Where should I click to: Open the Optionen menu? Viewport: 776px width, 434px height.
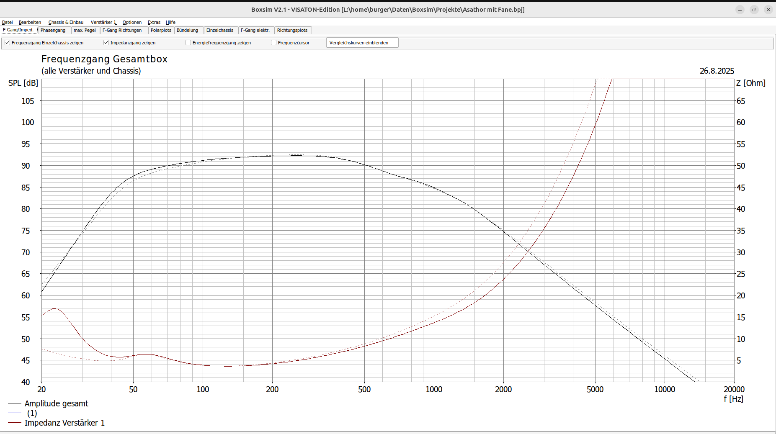[132, 22]
